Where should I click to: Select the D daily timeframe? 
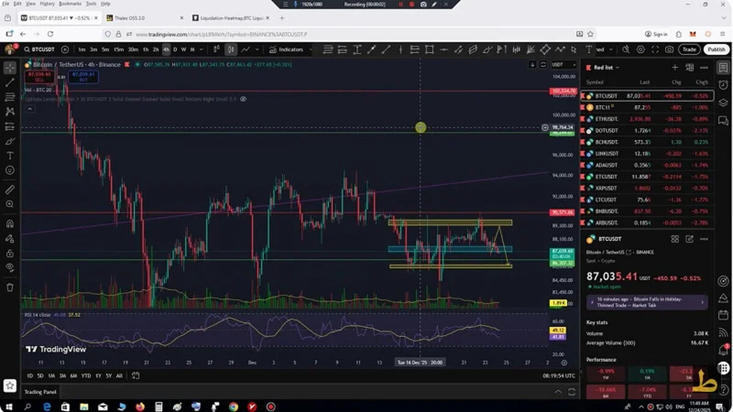coord(175,49)
